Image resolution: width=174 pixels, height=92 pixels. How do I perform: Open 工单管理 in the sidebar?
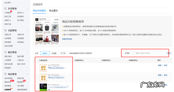8,60
